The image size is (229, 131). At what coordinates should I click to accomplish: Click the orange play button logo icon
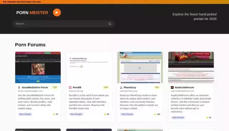57,13
